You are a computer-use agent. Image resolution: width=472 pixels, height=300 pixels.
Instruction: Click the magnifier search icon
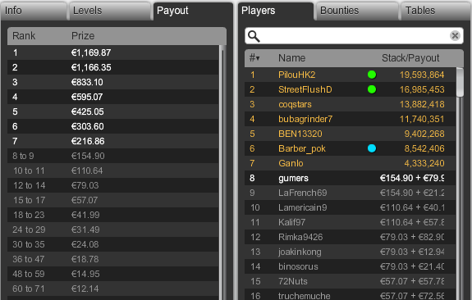[254, 36]
